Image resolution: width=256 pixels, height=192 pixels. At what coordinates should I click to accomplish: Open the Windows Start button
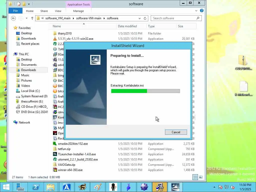6,187
